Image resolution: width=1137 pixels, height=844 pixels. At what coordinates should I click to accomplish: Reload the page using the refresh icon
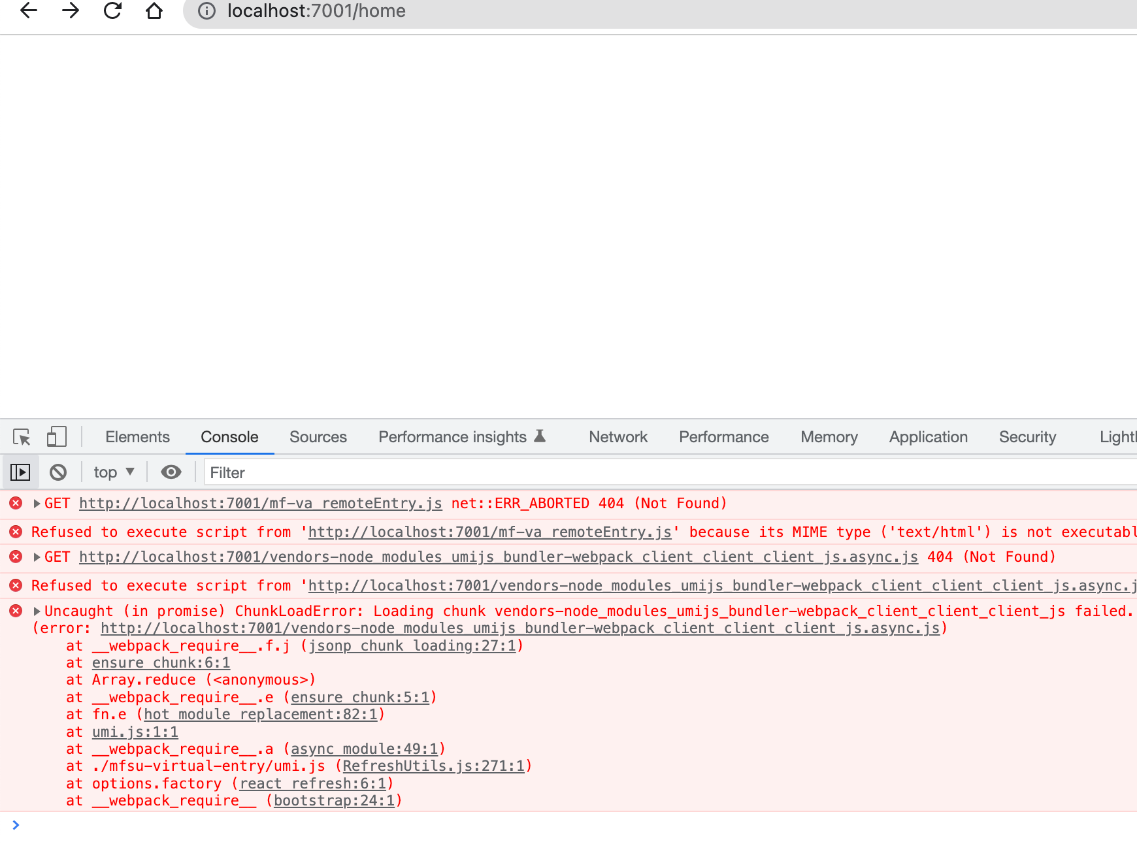tap(112, 11)
